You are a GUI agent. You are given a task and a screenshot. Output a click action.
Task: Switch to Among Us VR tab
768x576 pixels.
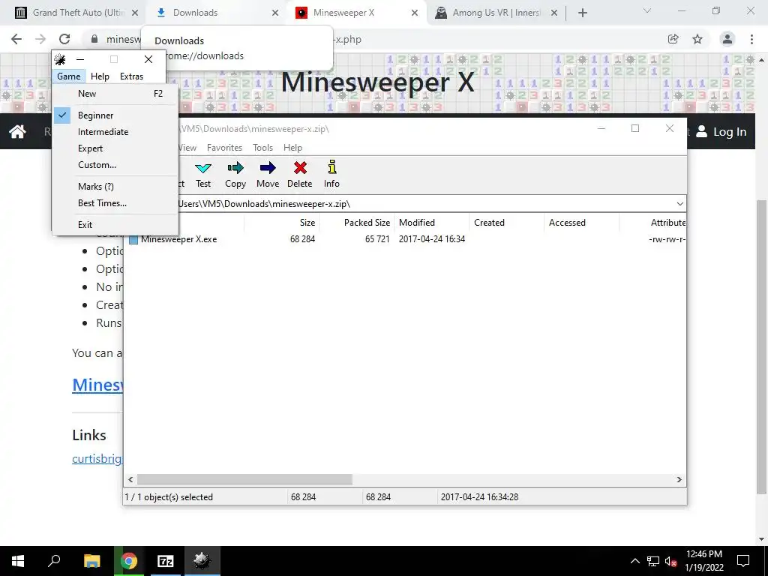click(496, 13)
